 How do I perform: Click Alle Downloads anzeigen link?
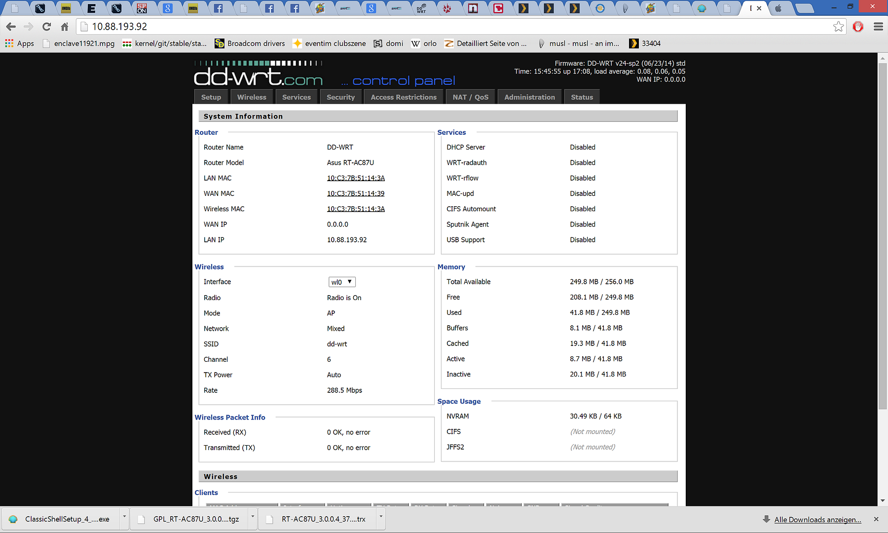click(x=817, y=520)
